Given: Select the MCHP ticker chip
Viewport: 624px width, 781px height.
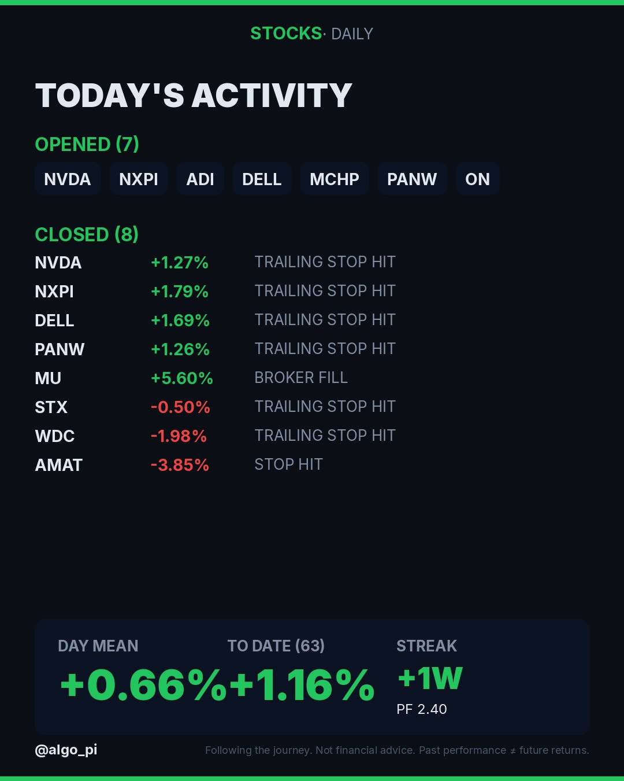Looking at the screenshot, I should coord(335,179).
